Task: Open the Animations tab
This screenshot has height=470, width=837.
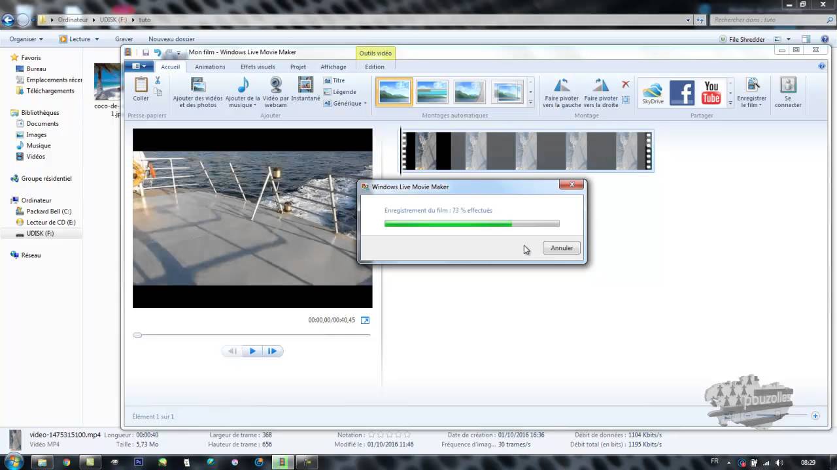Action: [210, 67]
